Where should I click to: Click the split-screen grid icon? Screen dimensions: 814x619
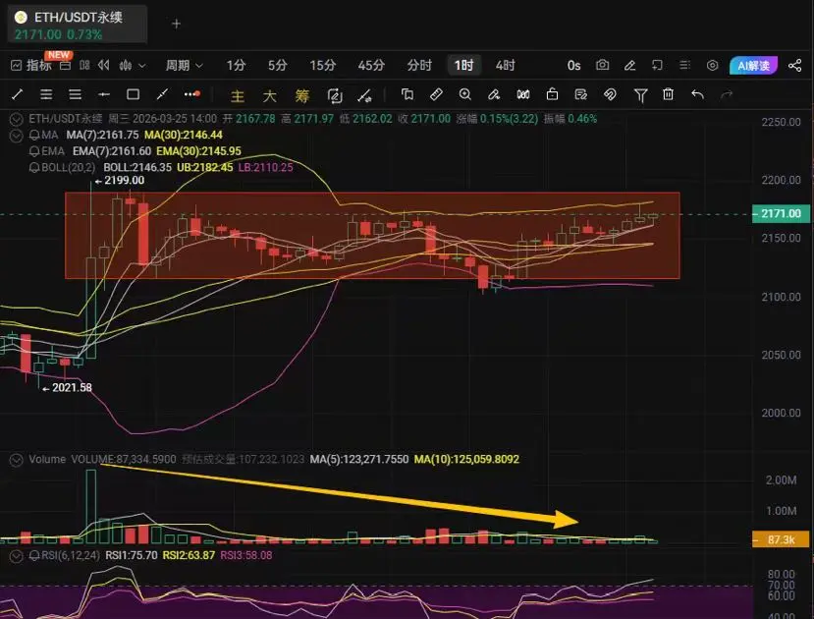tap(84, 66)
